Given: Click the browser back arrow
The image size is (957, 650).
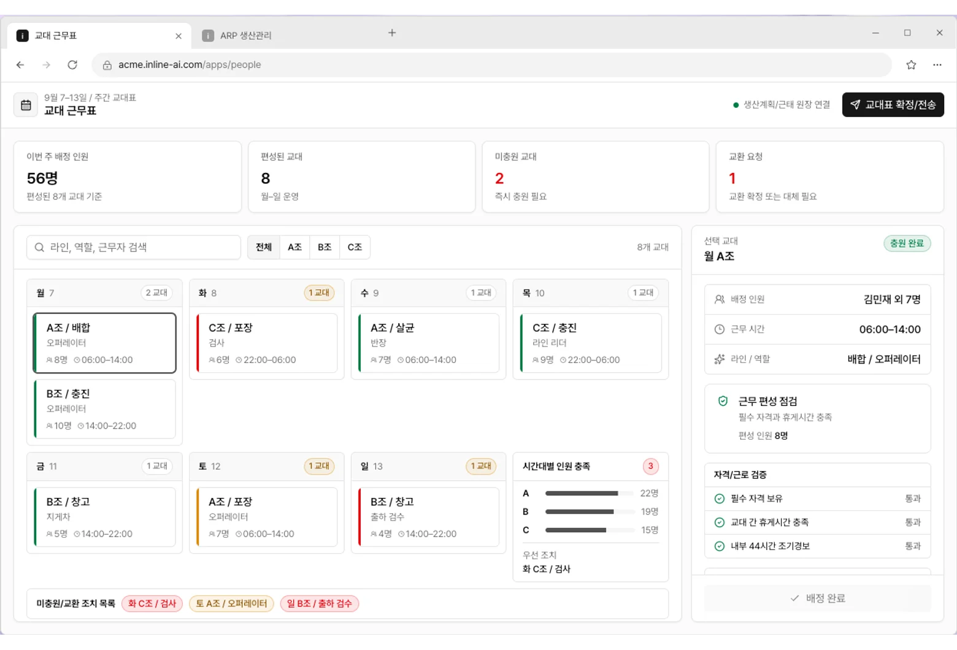Looking at the screenshot, I should tap(20, 64).
